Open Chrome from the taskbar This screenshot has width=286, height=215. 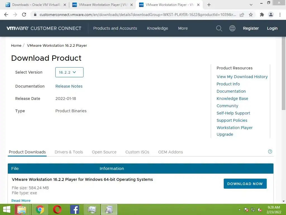[x=40, y=209]
